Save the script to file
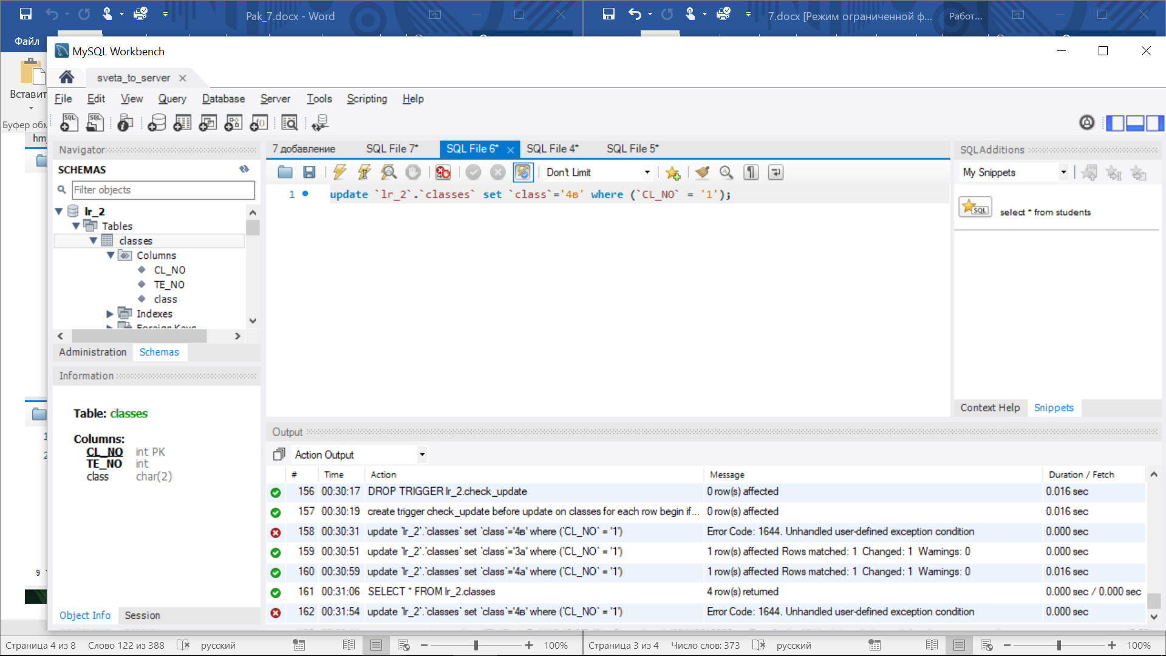 309,173
